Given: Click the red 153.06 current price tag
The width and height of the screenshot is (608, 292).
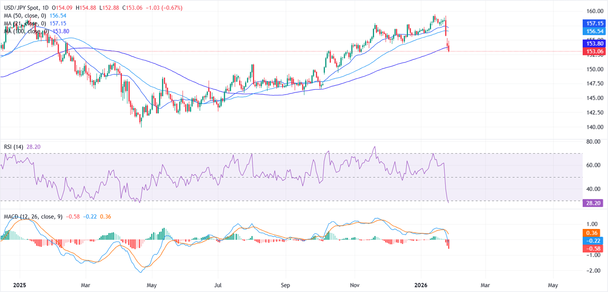Looking at the screenshot, I should coord(595,51).
